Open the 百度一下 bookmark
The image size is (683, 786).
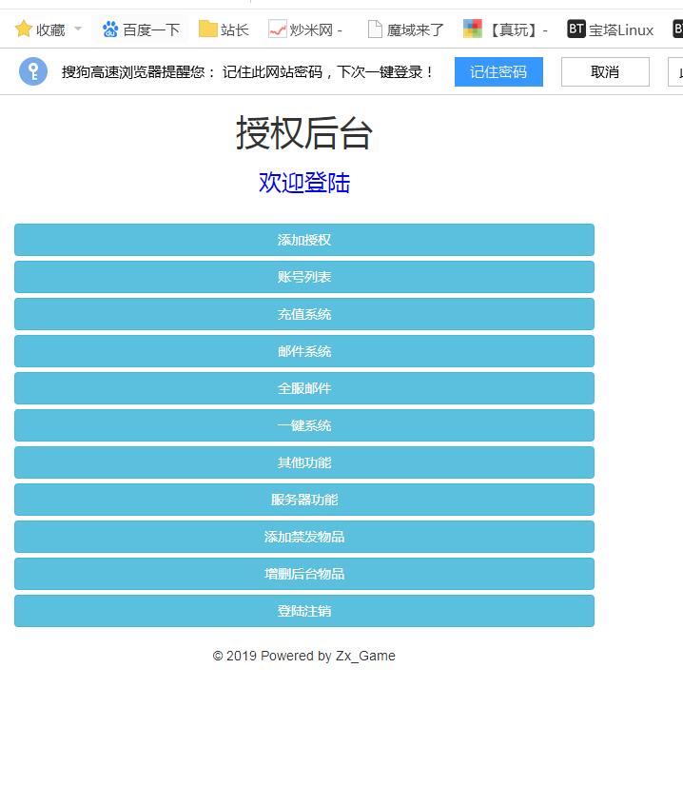[x=141, y=29]
